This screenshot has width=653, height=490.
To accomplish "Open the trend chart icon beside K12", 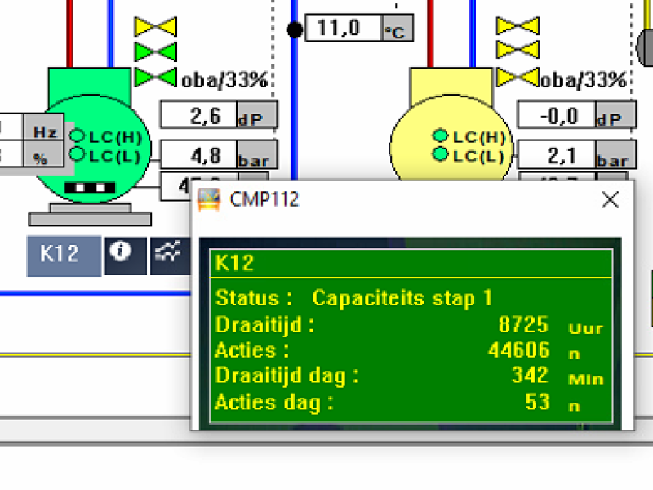I will pyautogui.click(x=167, y=254).
